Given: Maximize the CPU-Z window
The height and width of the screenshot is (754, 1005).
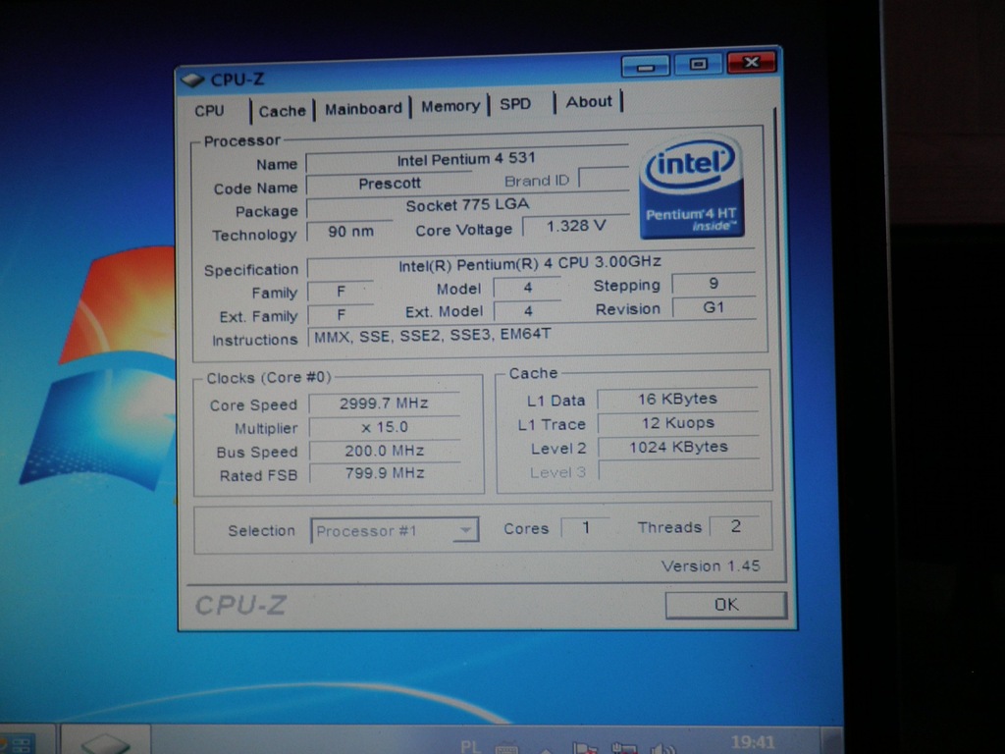Looking at the screenshot, I should coord(698,64).
